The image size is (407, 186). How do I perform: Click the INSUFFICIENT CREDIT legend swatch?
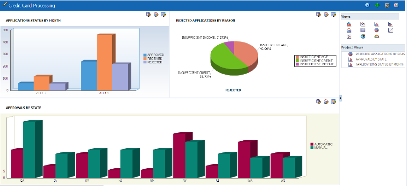(x=298, y=61)
